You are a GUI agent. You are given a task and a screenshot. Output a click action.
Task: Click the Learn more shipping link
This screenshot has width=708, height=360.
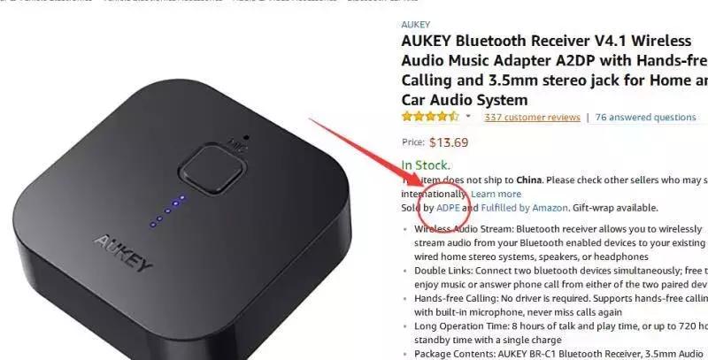pyautogui.click(x=496, y=194)
